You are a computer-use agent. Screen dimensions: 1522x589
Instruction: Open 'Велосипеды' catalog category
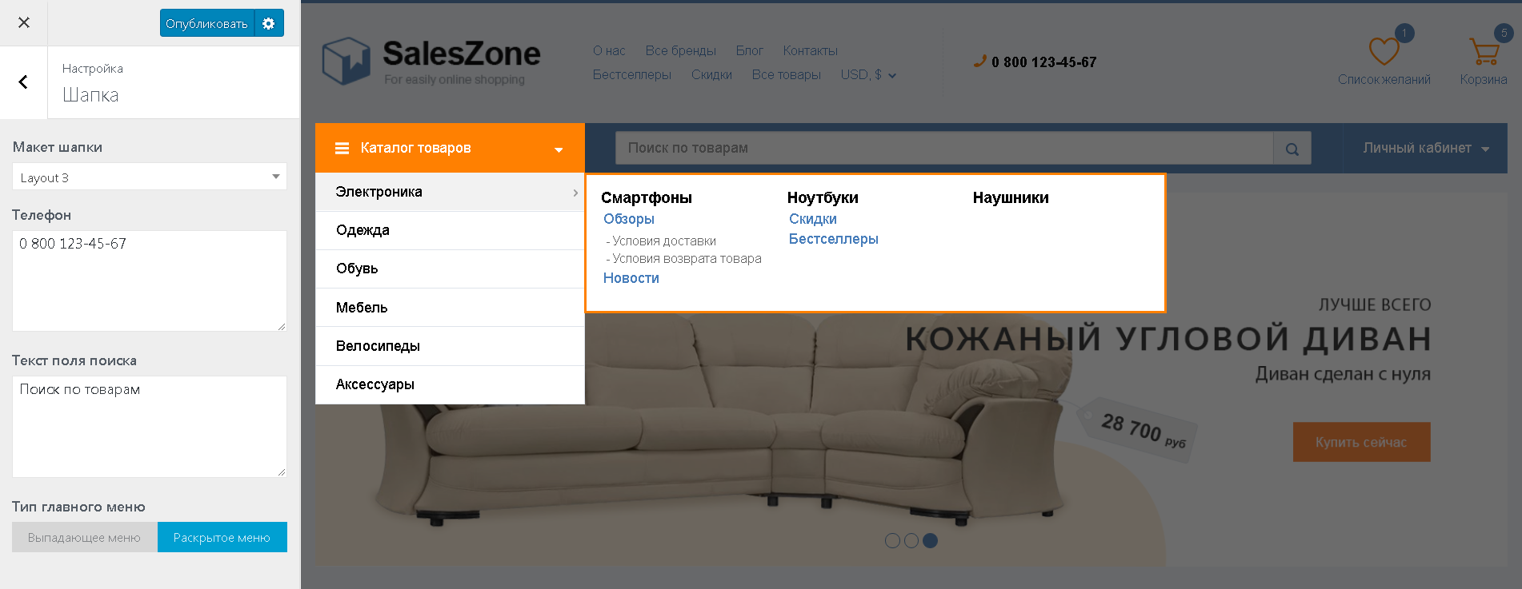pos(450,346)
